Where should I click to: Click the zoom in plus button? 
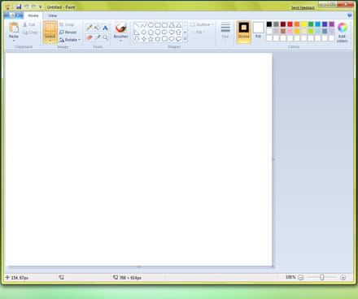click(343, 277)
